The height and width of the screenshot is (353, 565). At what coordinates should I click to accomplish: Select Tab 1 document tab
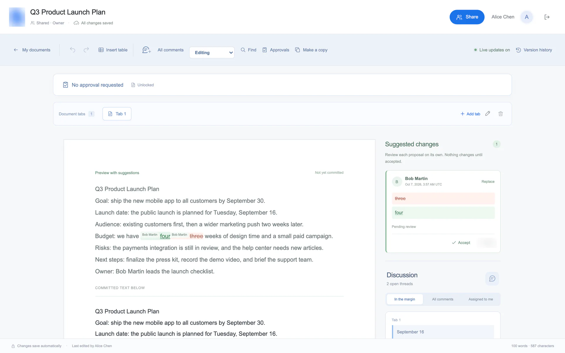pyautogui.click(x=117, y=114)
